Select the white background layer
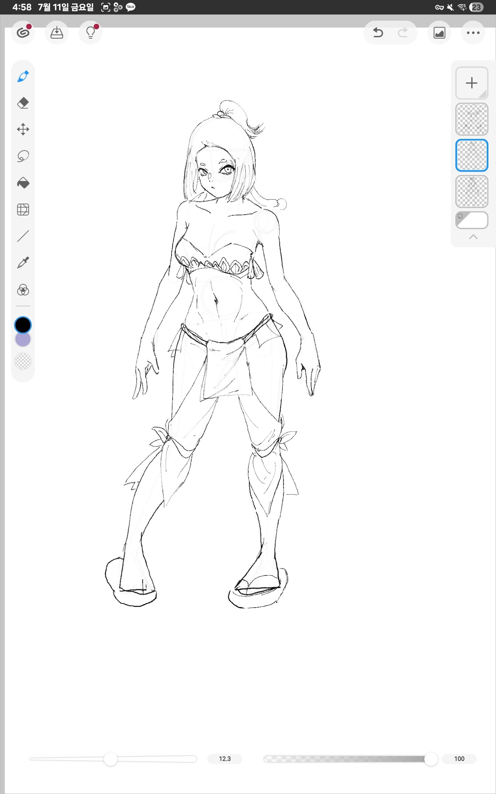The width and height of the screenshot is (496, 794). click(472, 220)
